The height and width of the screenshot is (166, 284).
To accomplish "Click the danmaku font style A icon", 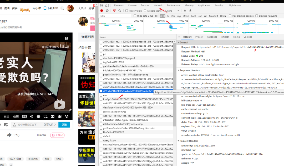I will tap(14, 125).
